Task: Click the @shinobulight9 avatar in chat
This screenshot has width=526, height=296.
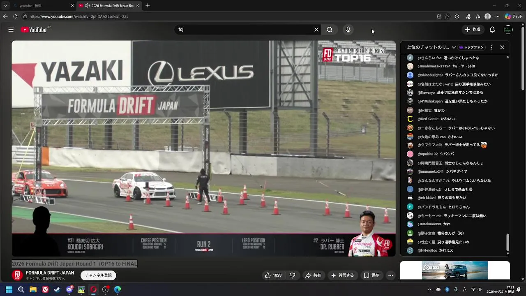Action: (x=410, y=75)
